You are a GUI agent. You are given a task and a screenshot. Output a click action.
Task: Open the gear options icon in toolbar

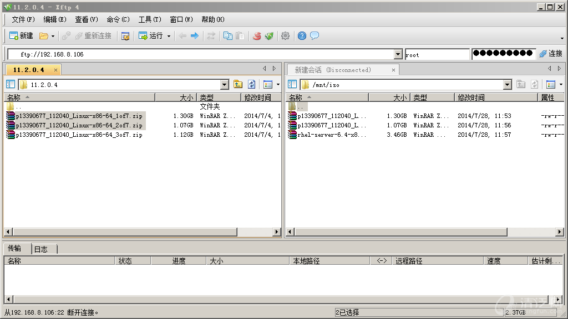click(x=285, y=36)
